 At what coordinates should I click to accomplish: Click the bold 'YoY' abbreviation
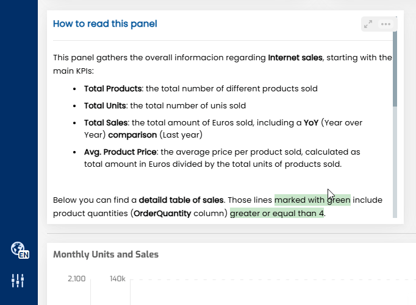click(312, 122)
